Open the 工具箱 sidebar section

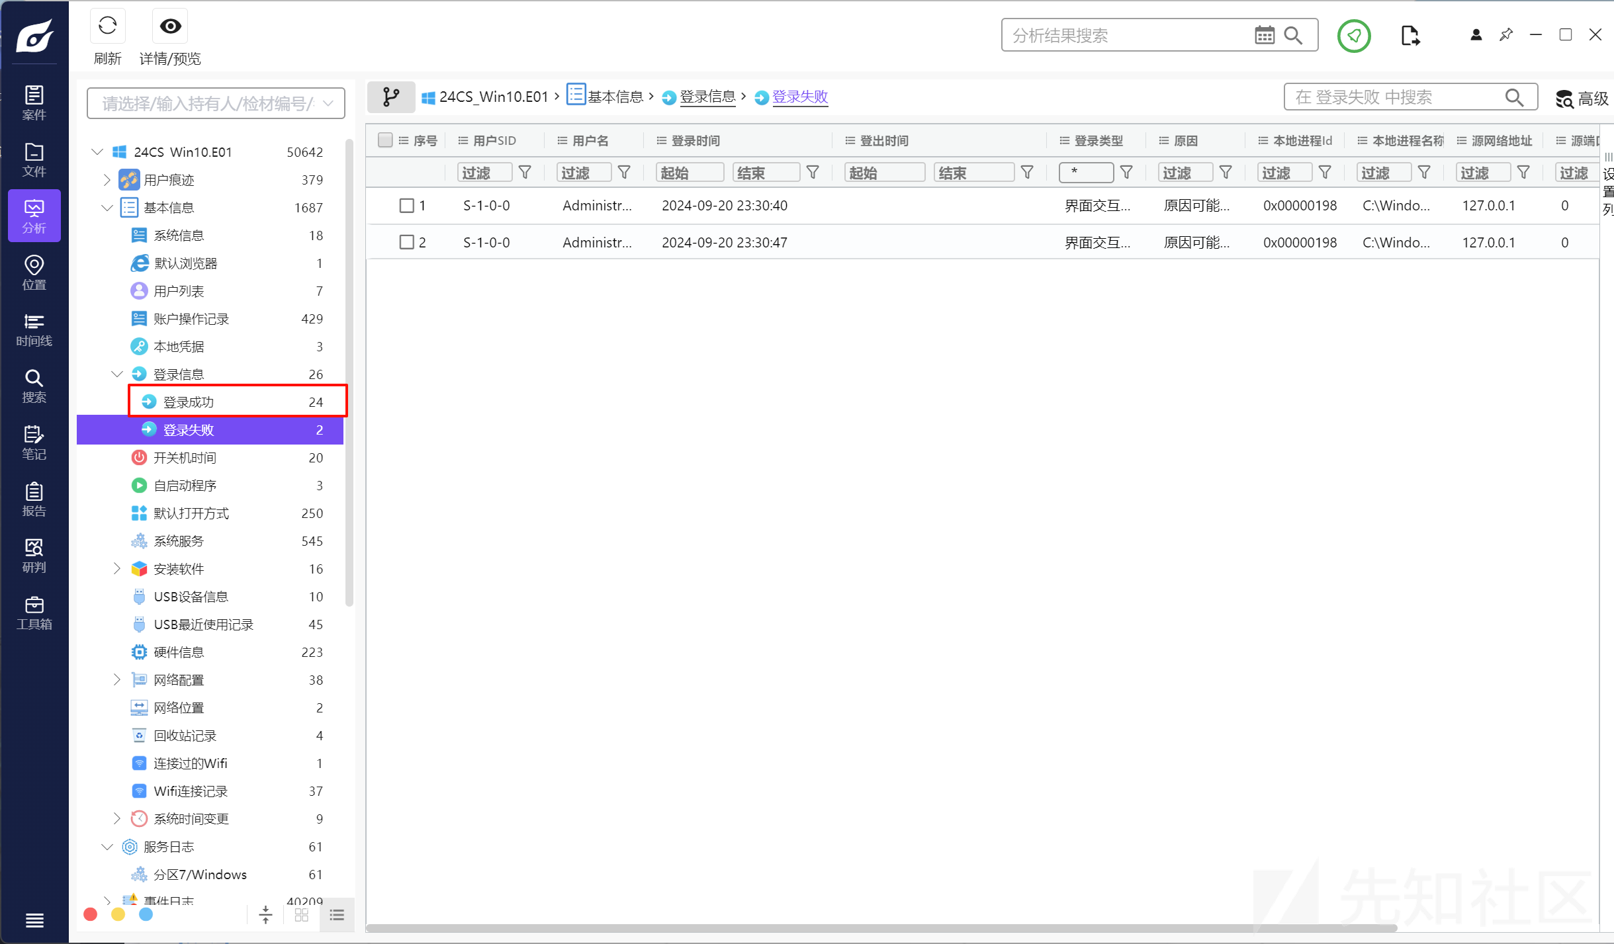tap(34, 613)
